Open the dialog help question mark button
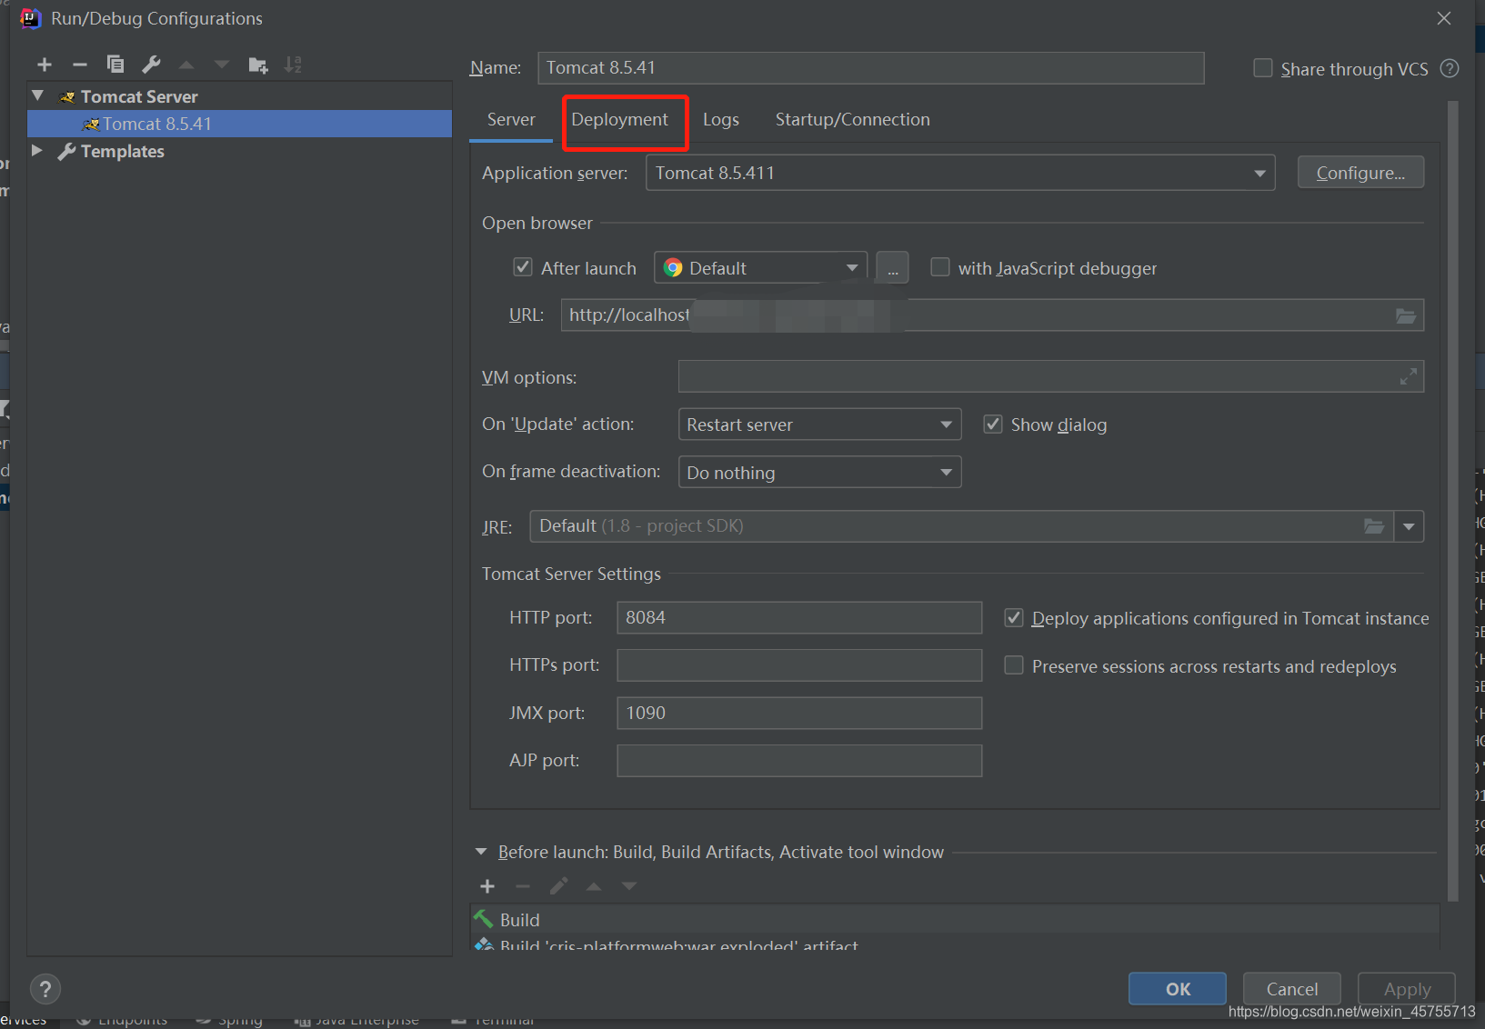1485x1029 pixels. pyautogui.click(x=45, y=989)
